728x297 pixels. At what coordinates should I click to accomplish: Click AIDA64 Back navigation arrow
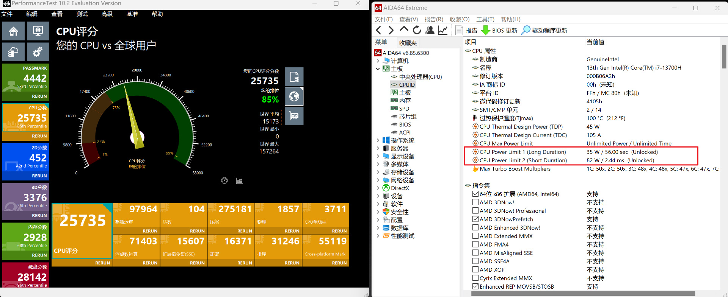pos(378,30)
